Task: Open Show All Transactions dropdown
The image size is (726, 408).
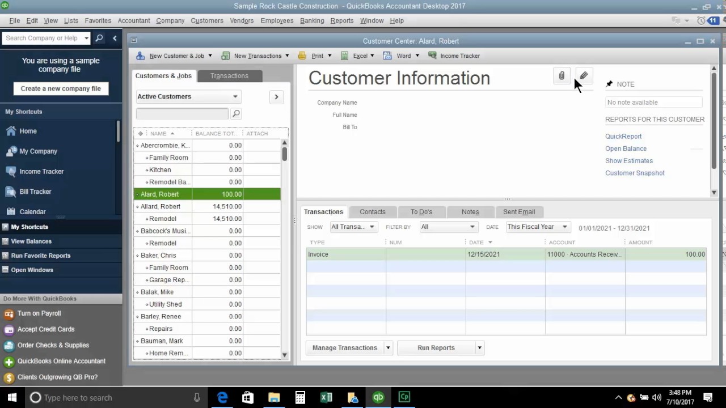Action: point(353,227)
